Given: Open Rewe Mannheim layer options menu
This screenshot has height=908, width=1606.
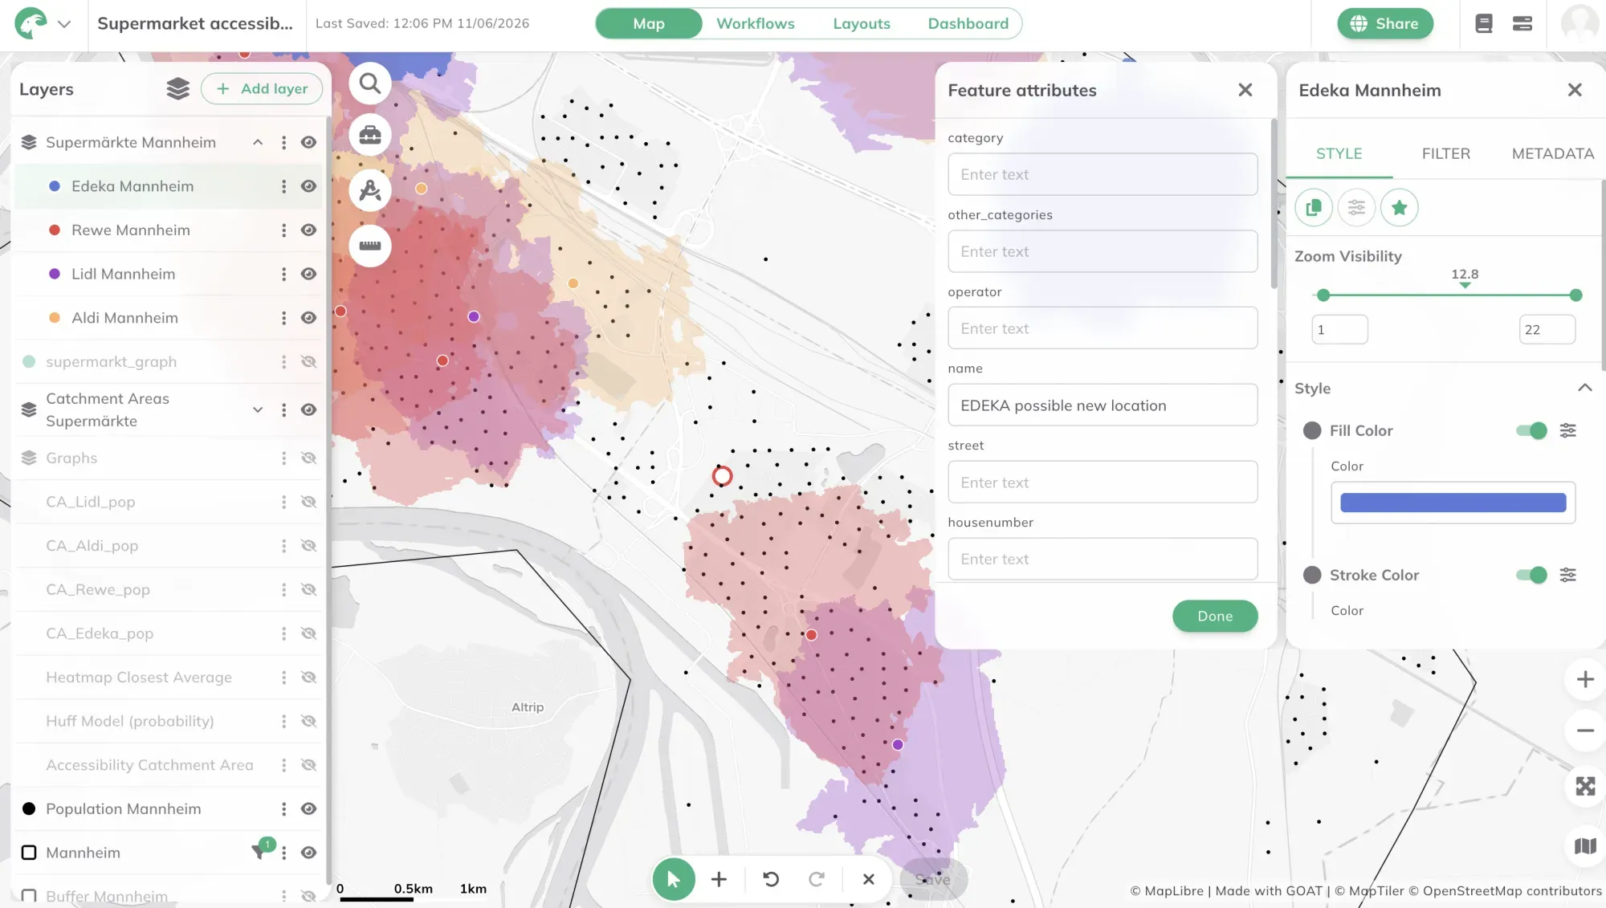Looking at the screenshot, I should click(x=283, y=230).
